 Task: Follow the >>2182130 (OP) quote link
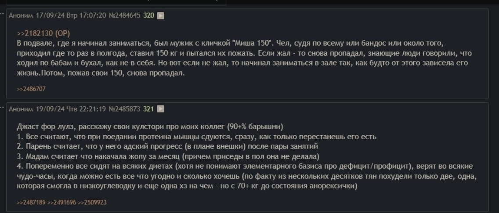pos(43,33)
